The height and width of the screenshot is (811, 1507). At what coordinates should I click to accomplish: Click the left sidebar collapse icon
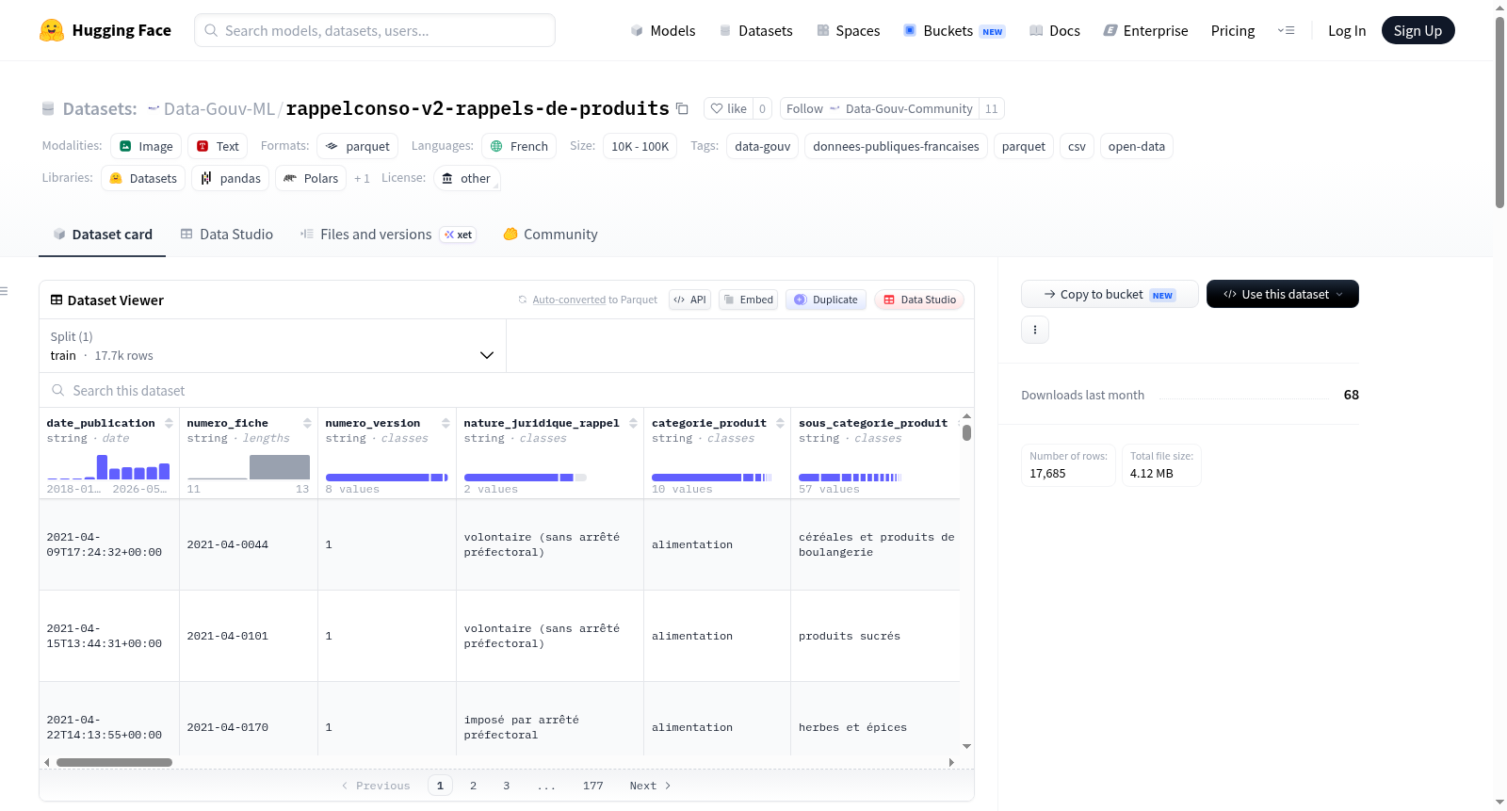click(5, 291)
